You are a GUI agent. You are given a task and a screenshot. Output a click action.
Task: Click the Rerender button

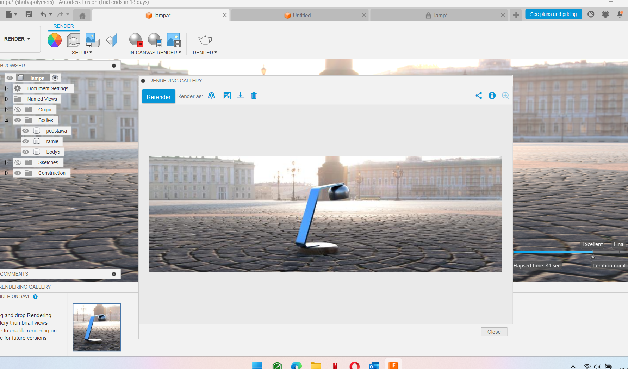(158, 97)
